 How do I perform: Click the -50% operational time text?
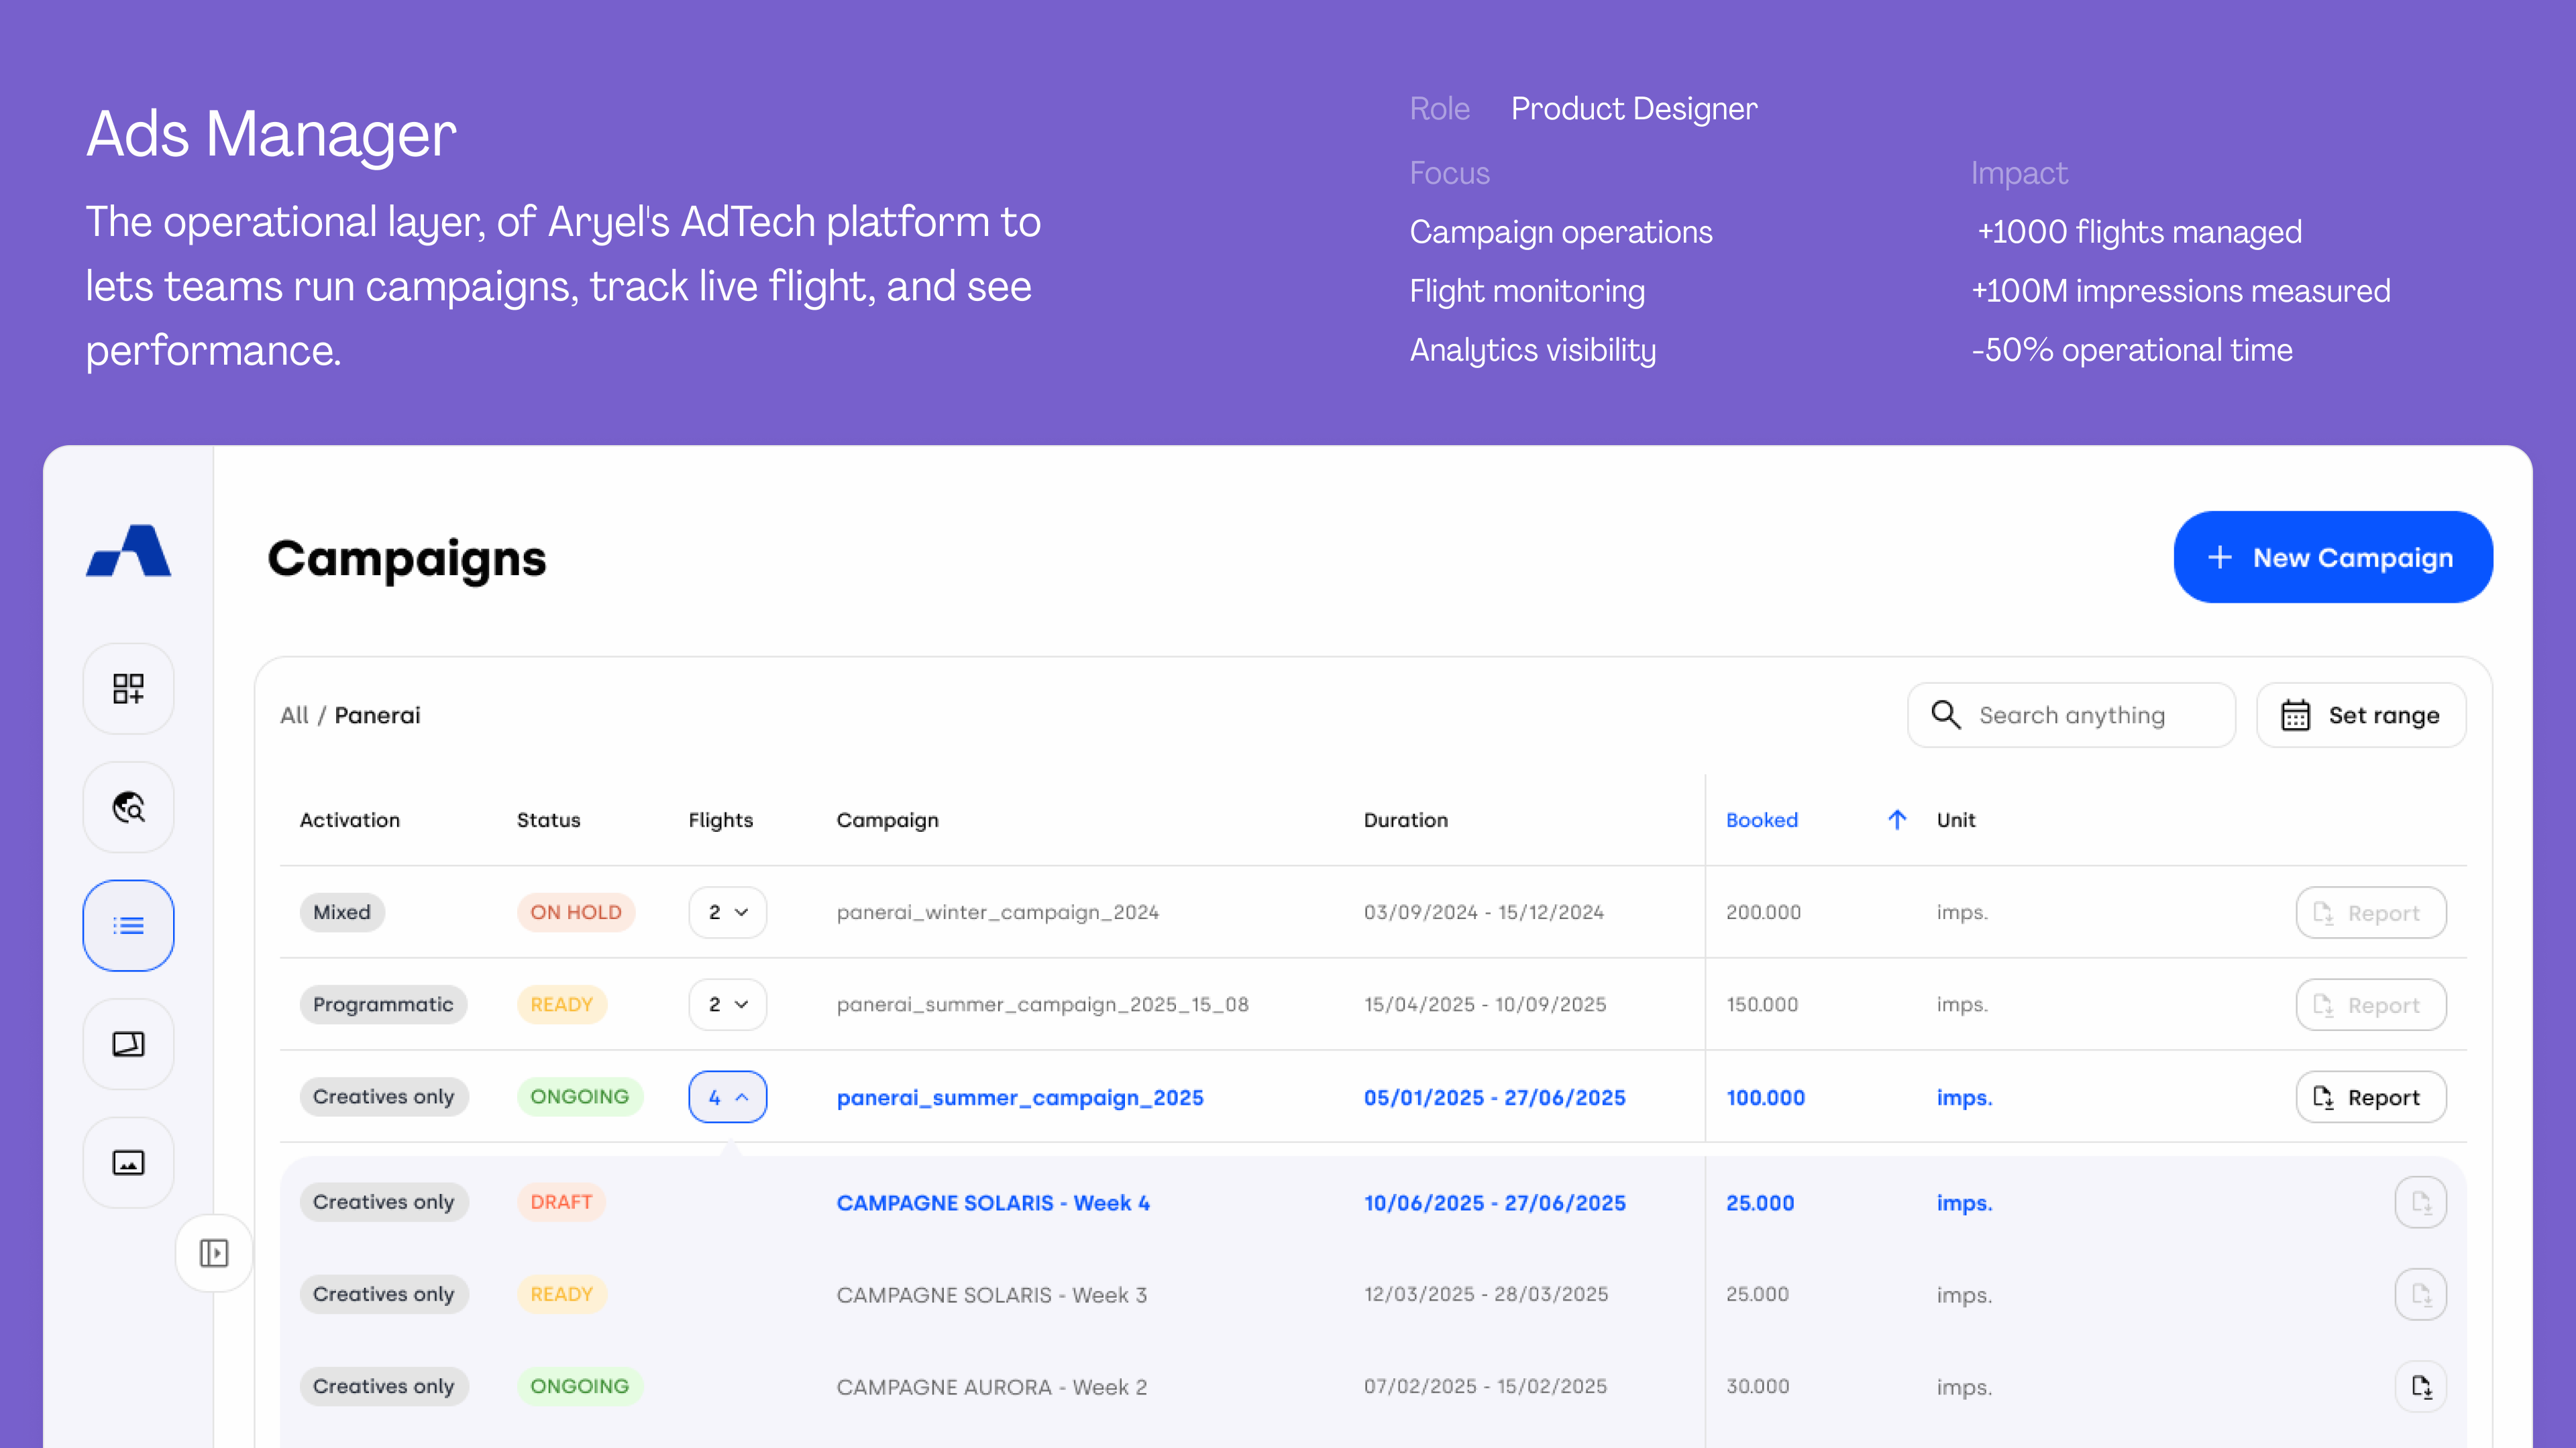coord(2132,350)
